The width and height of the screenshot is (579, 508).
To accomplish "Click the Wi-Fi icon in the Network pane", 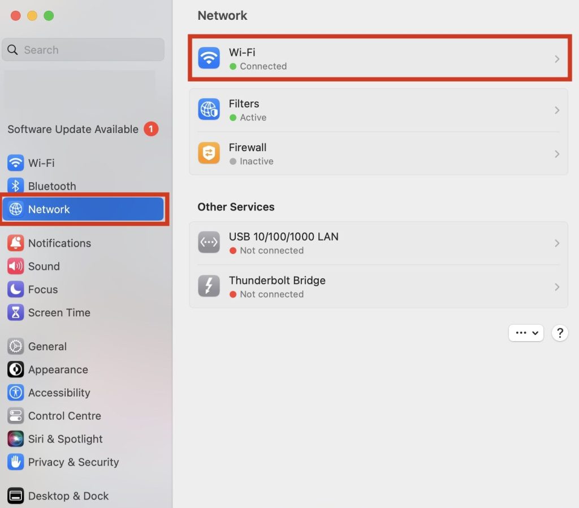I will point(209,58).
